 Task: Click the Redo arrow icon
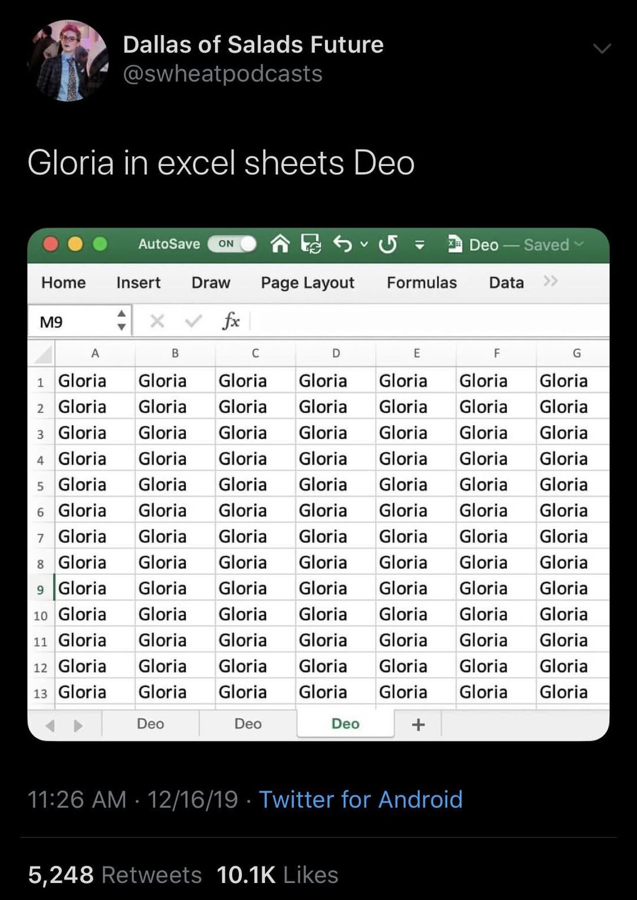coord(388,244)
